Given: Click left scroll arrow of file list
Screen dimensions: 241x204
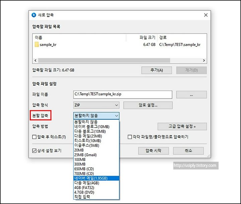Looking at the screenshot, I should pos(35,60).
